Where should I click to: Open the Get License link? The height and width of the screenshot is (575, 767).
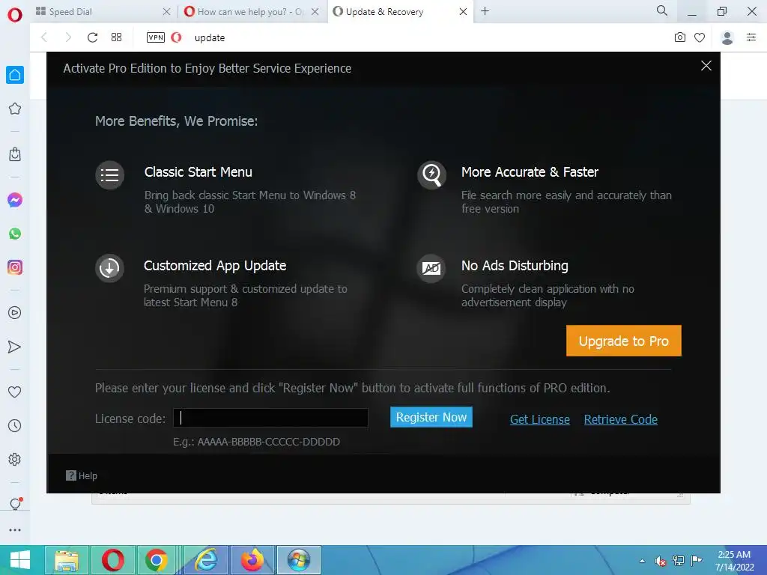(x=539, y=419)
